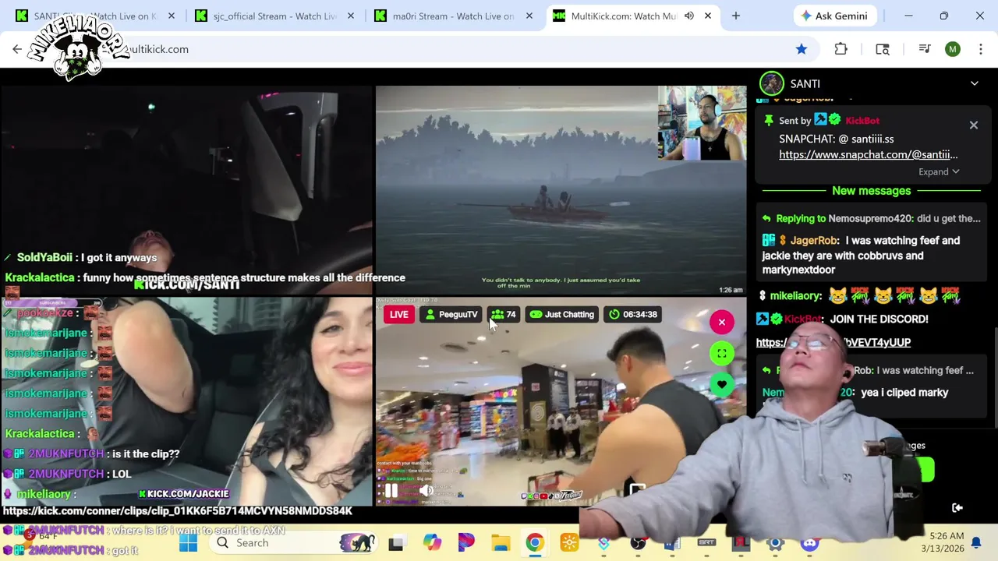998x561 pixels.
Task: Go back with the browser back arrow
Action: click(17, 49)
